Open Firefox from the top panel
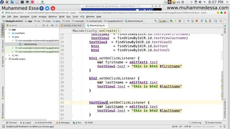This screenshot has width=230, height=129. [7, 2]
